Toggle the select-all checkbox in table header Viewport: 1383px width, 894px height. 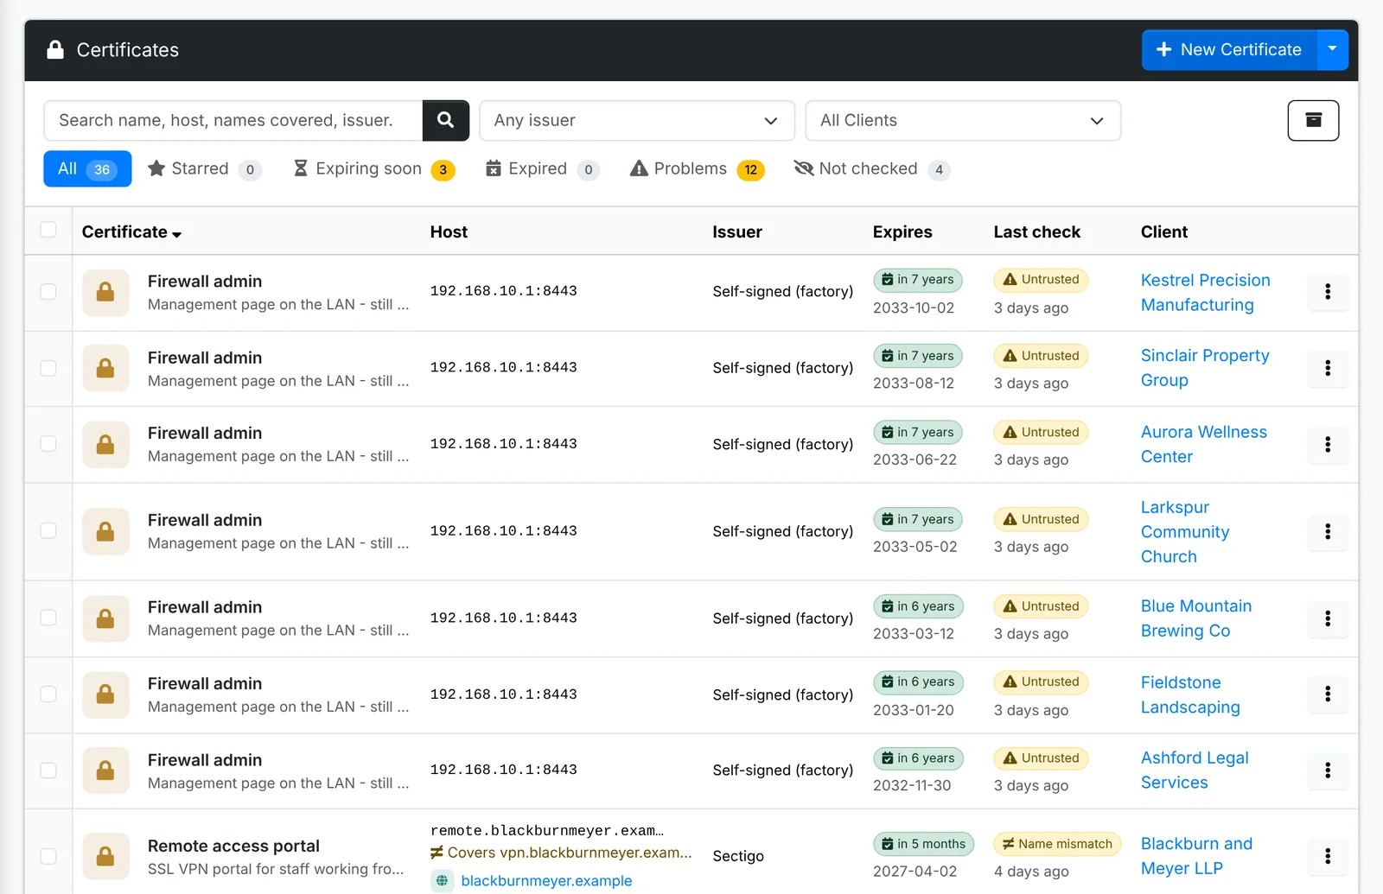click(x=48, y=230)
